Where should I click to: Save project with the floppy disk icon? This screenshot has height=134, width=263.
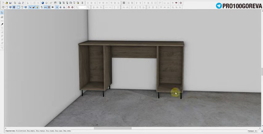tap(10, 3)
